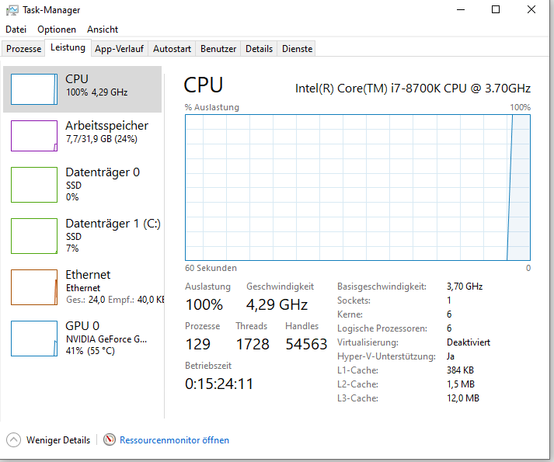Click the Ressourcenmonitor gauge icon
The image size is (554, 462).
tap(110, 439)
